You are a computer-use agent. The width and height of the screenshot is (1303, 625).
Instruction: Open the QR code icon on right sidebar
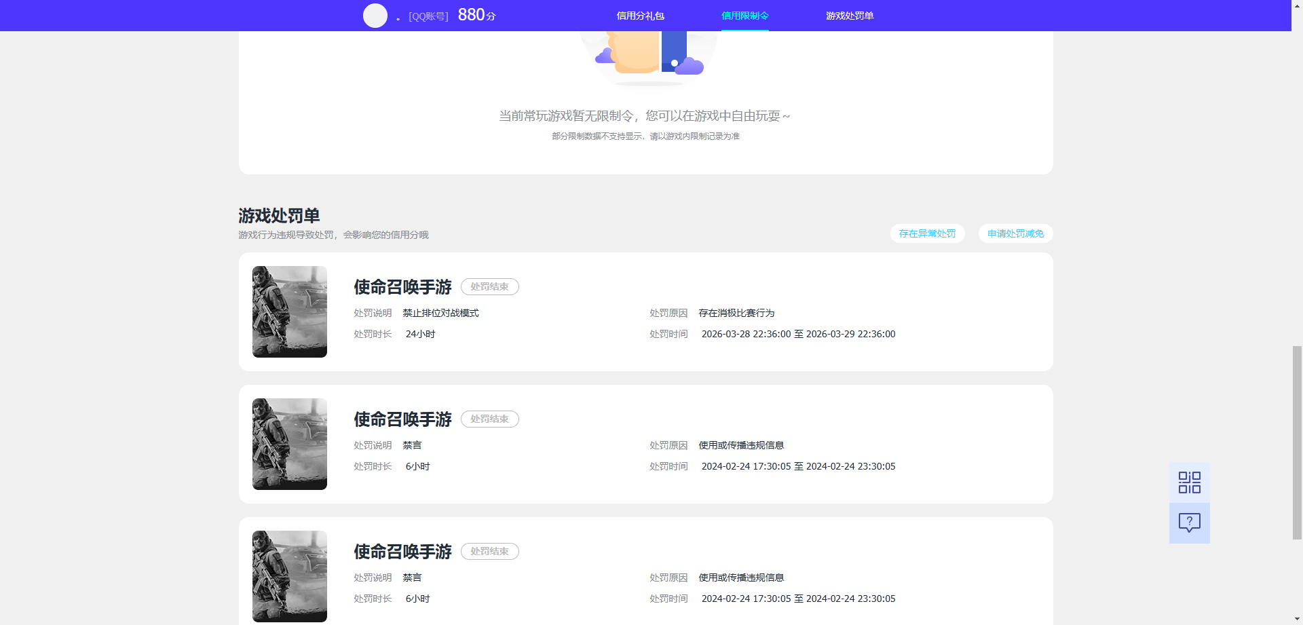(1189, 482)
